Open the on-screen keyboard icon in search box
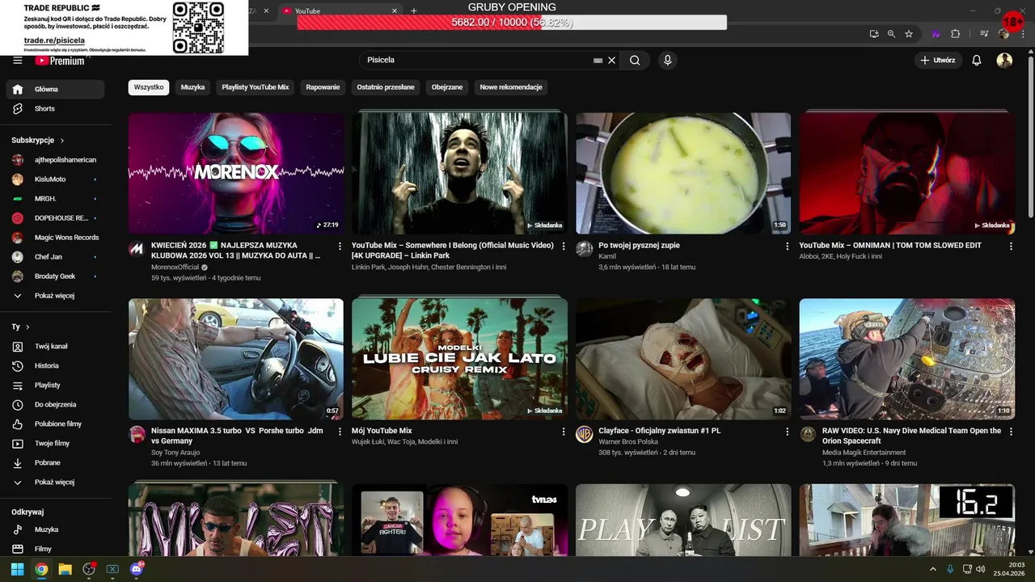The height and width of the screenshot is (582, 1035). point(598,61)
